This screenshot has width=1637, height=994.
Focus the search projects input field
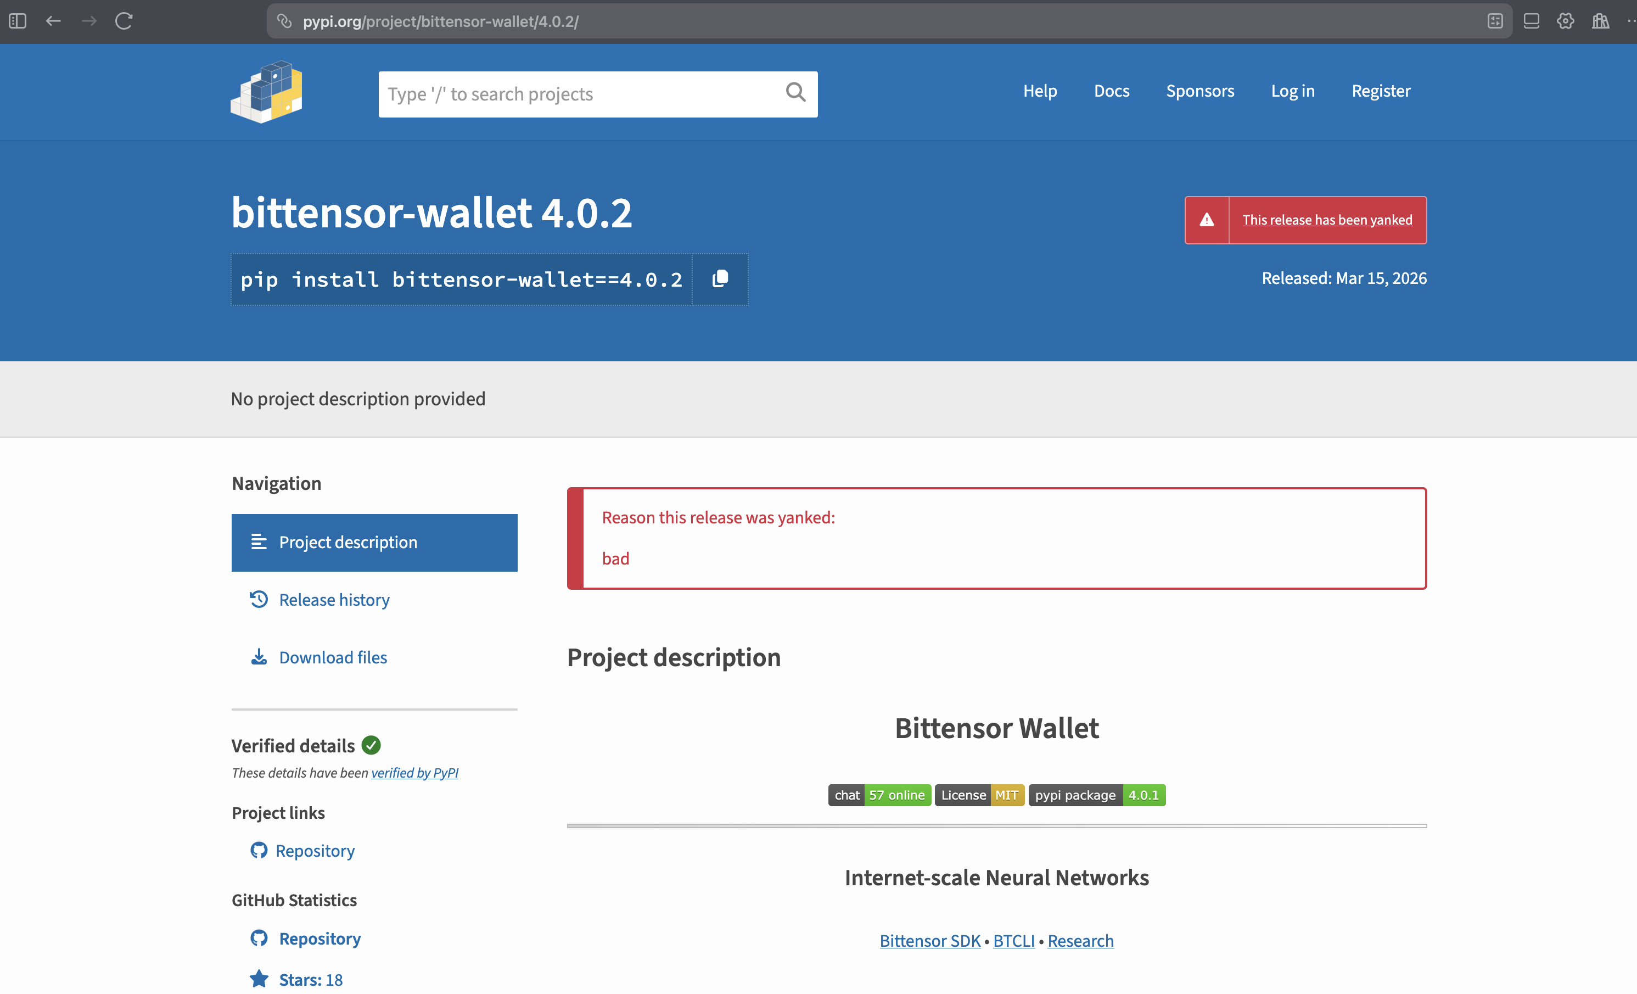point(578,94)
